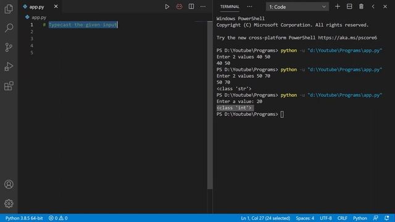The image size is (395, 222).
Task: Open the panel's more tabs ellipsis
Action: 249,7
